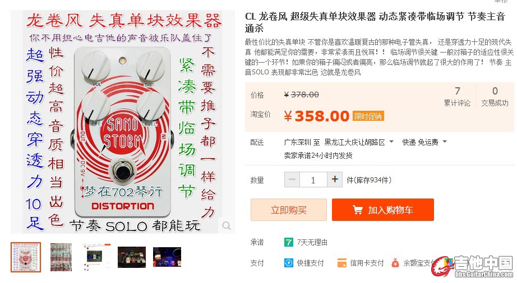Decrease quantity with the minus button
This screenshot has height=283, width=517.
point(292,180)
